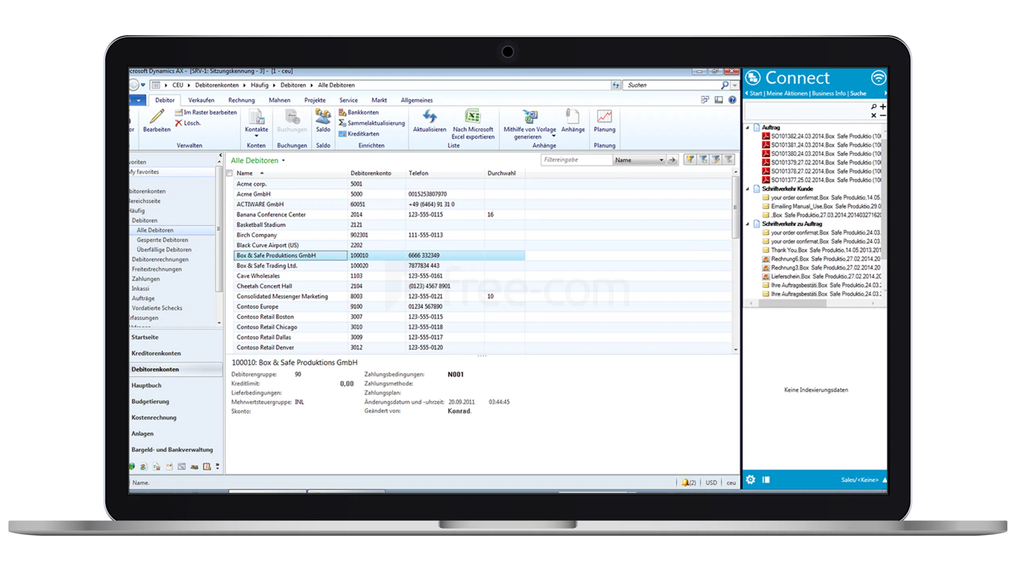1016x571 pixels.
Task: Click the notification bell in status bar
Action: 685,483
